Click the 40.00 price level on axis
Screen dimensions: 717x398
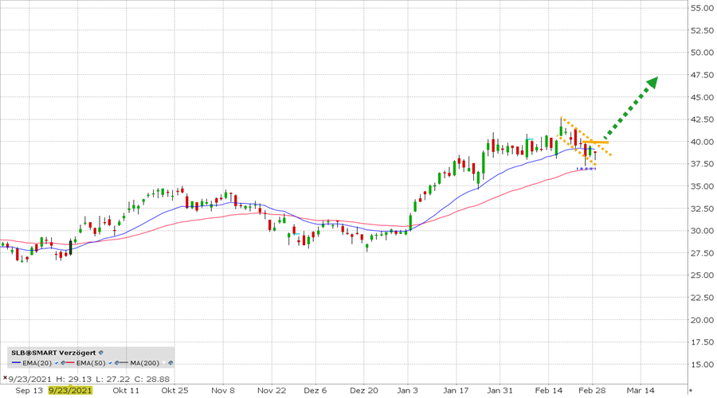pos(702,142)
